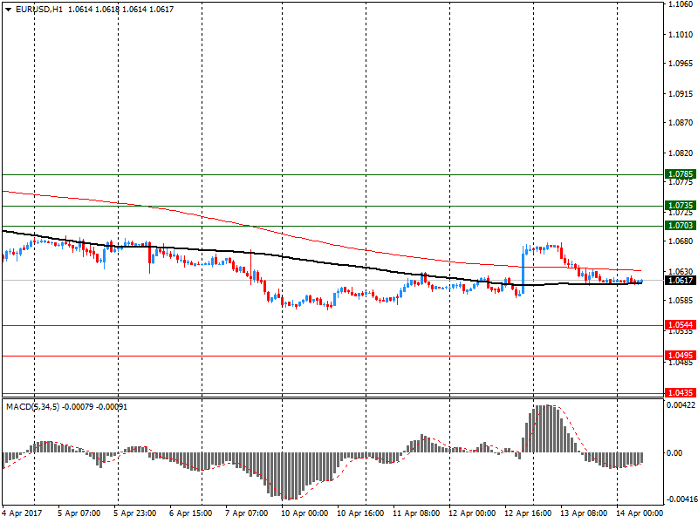Select the 5 Apr 23:00 time label

tap(135, 513)
